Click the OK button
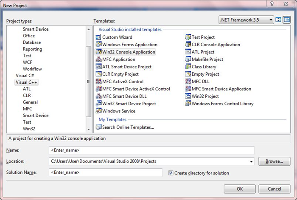The height and width of the screenshot is (200, 297). (240, 189)
